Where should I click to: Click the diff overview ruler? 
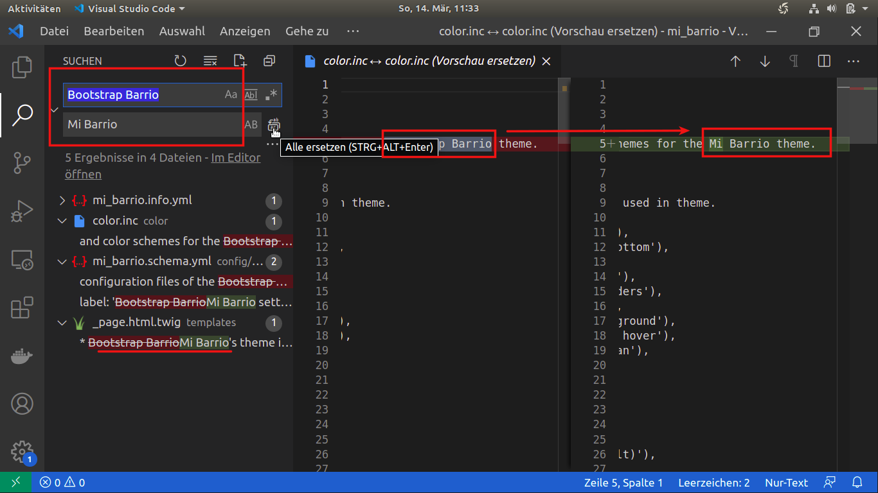click(857, 276)
